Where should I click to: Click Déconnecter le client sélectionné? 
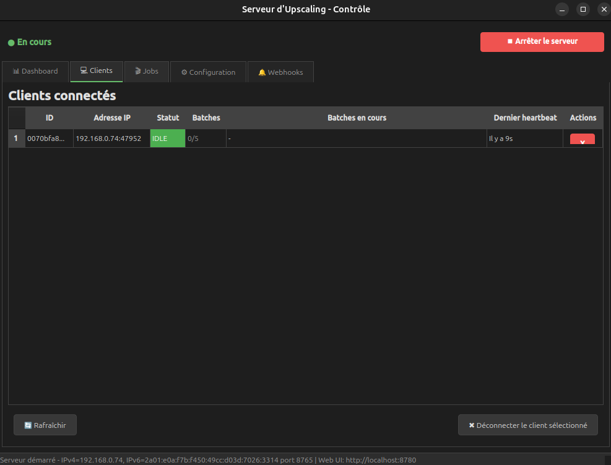pos(527,425)
